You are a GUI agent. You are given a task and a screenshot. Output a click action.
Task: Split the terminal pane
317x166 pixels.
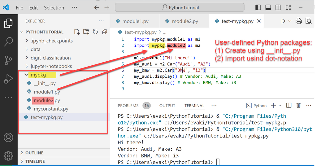289,105
